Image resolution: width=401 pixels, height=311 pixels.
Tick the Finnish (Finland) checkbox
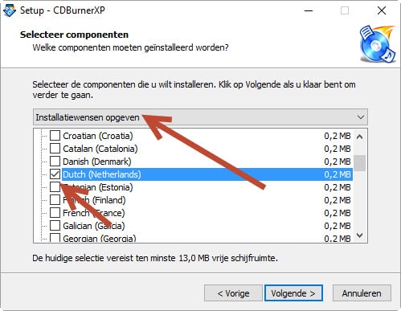55,200
